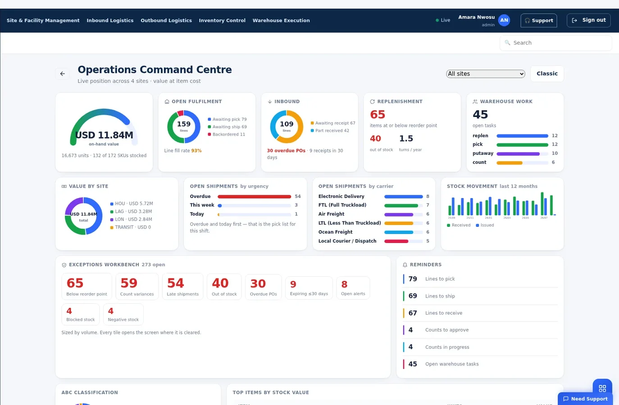This screenshot has width=619, height=405.
Task: Open the grid apps floating button
Action: click(602, 388)
